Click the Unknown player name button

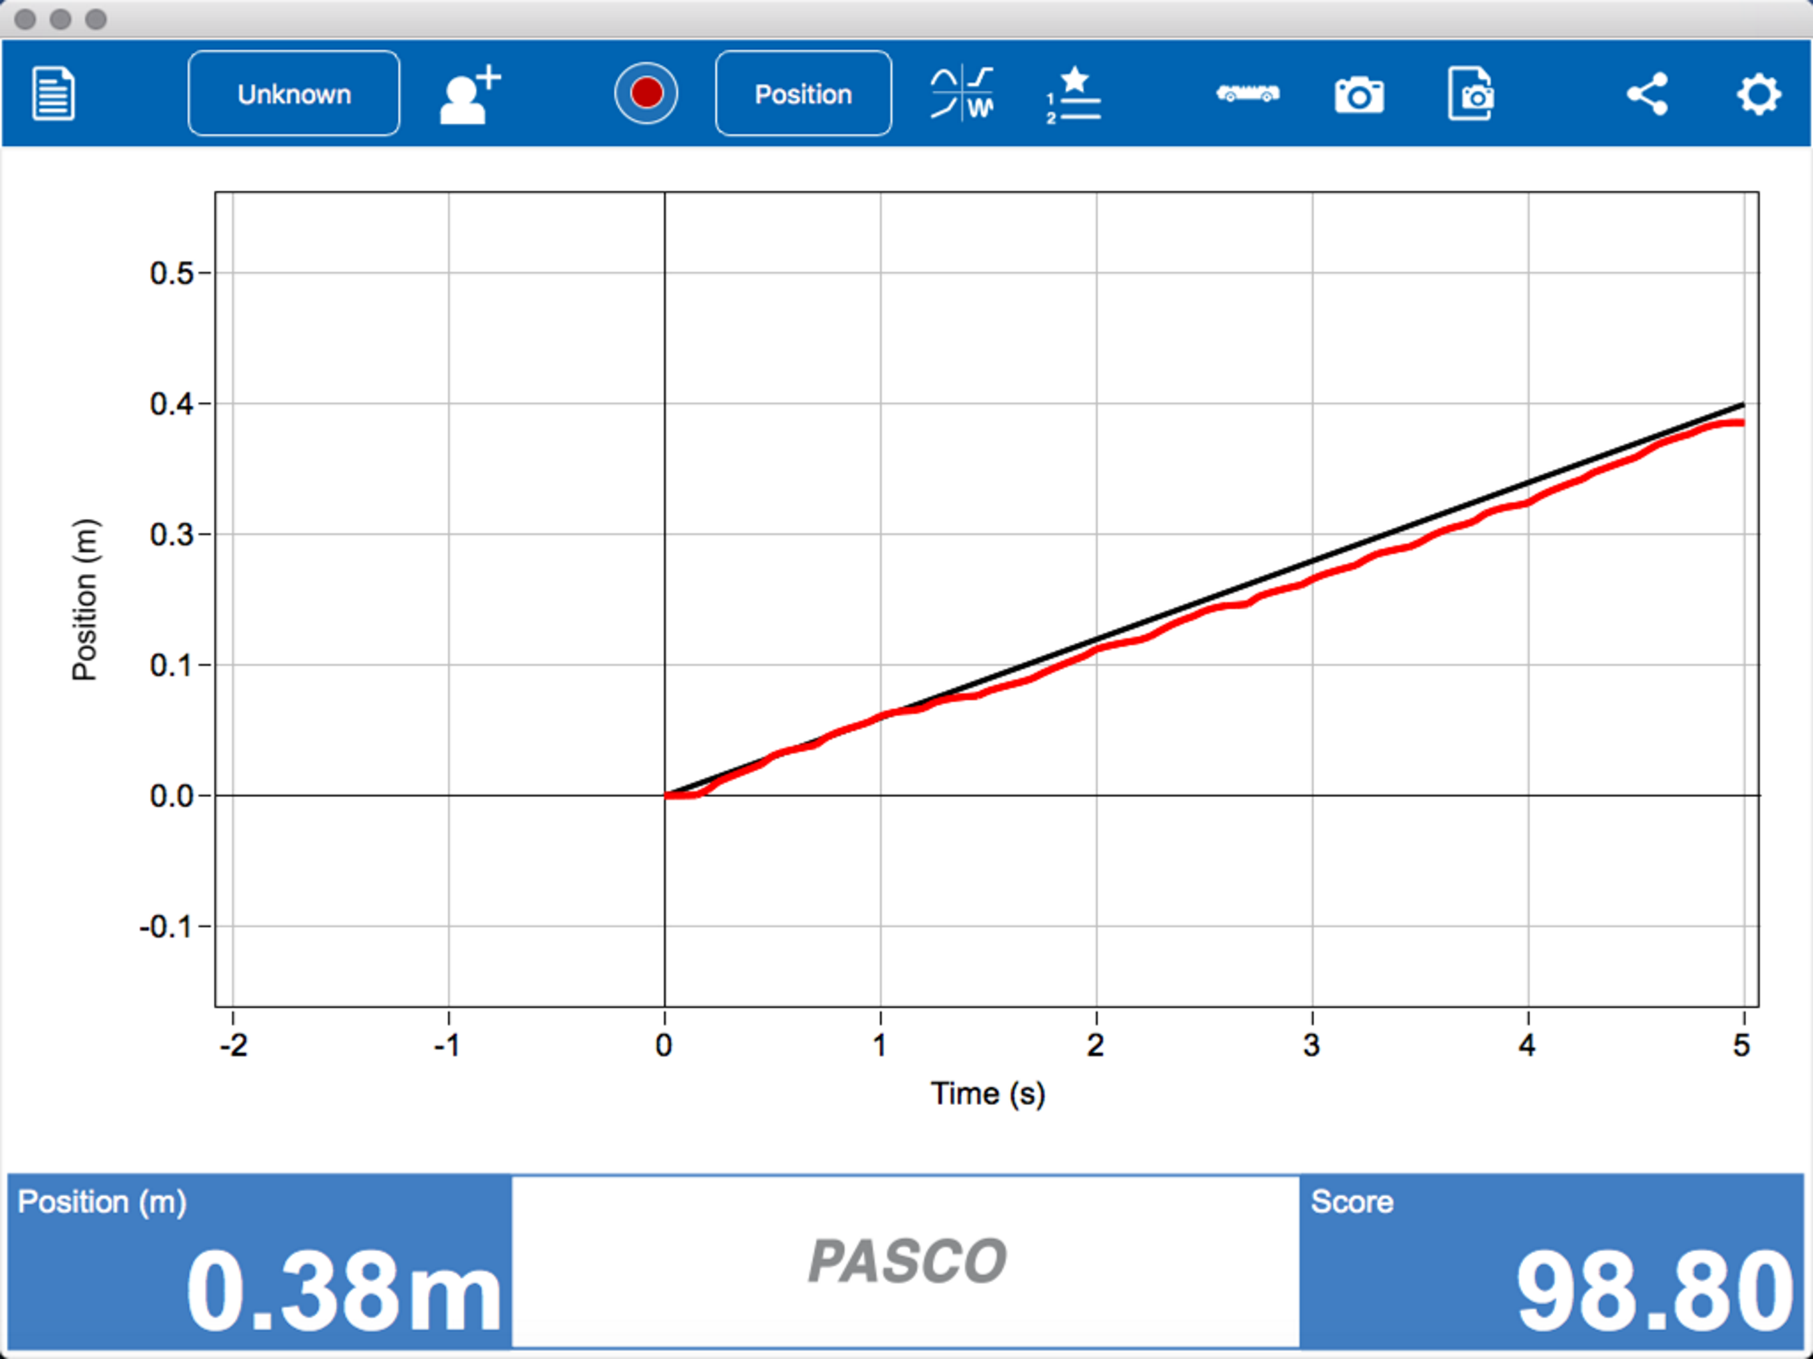tap(293, 94)
